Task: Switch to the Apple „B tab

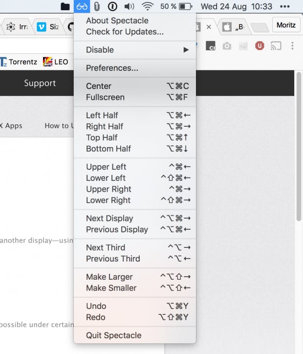Action: coord(233,27)
